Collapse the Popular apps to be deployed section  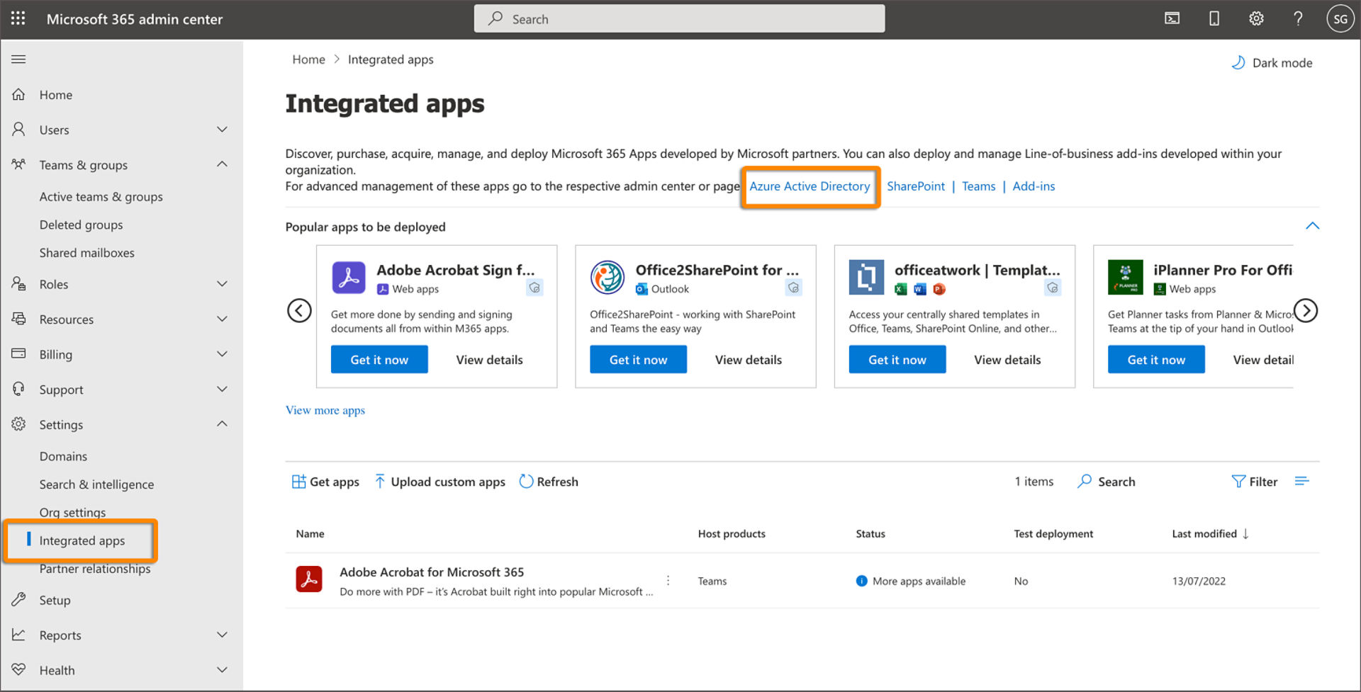pyautogui.click(x=1312, y=226)
